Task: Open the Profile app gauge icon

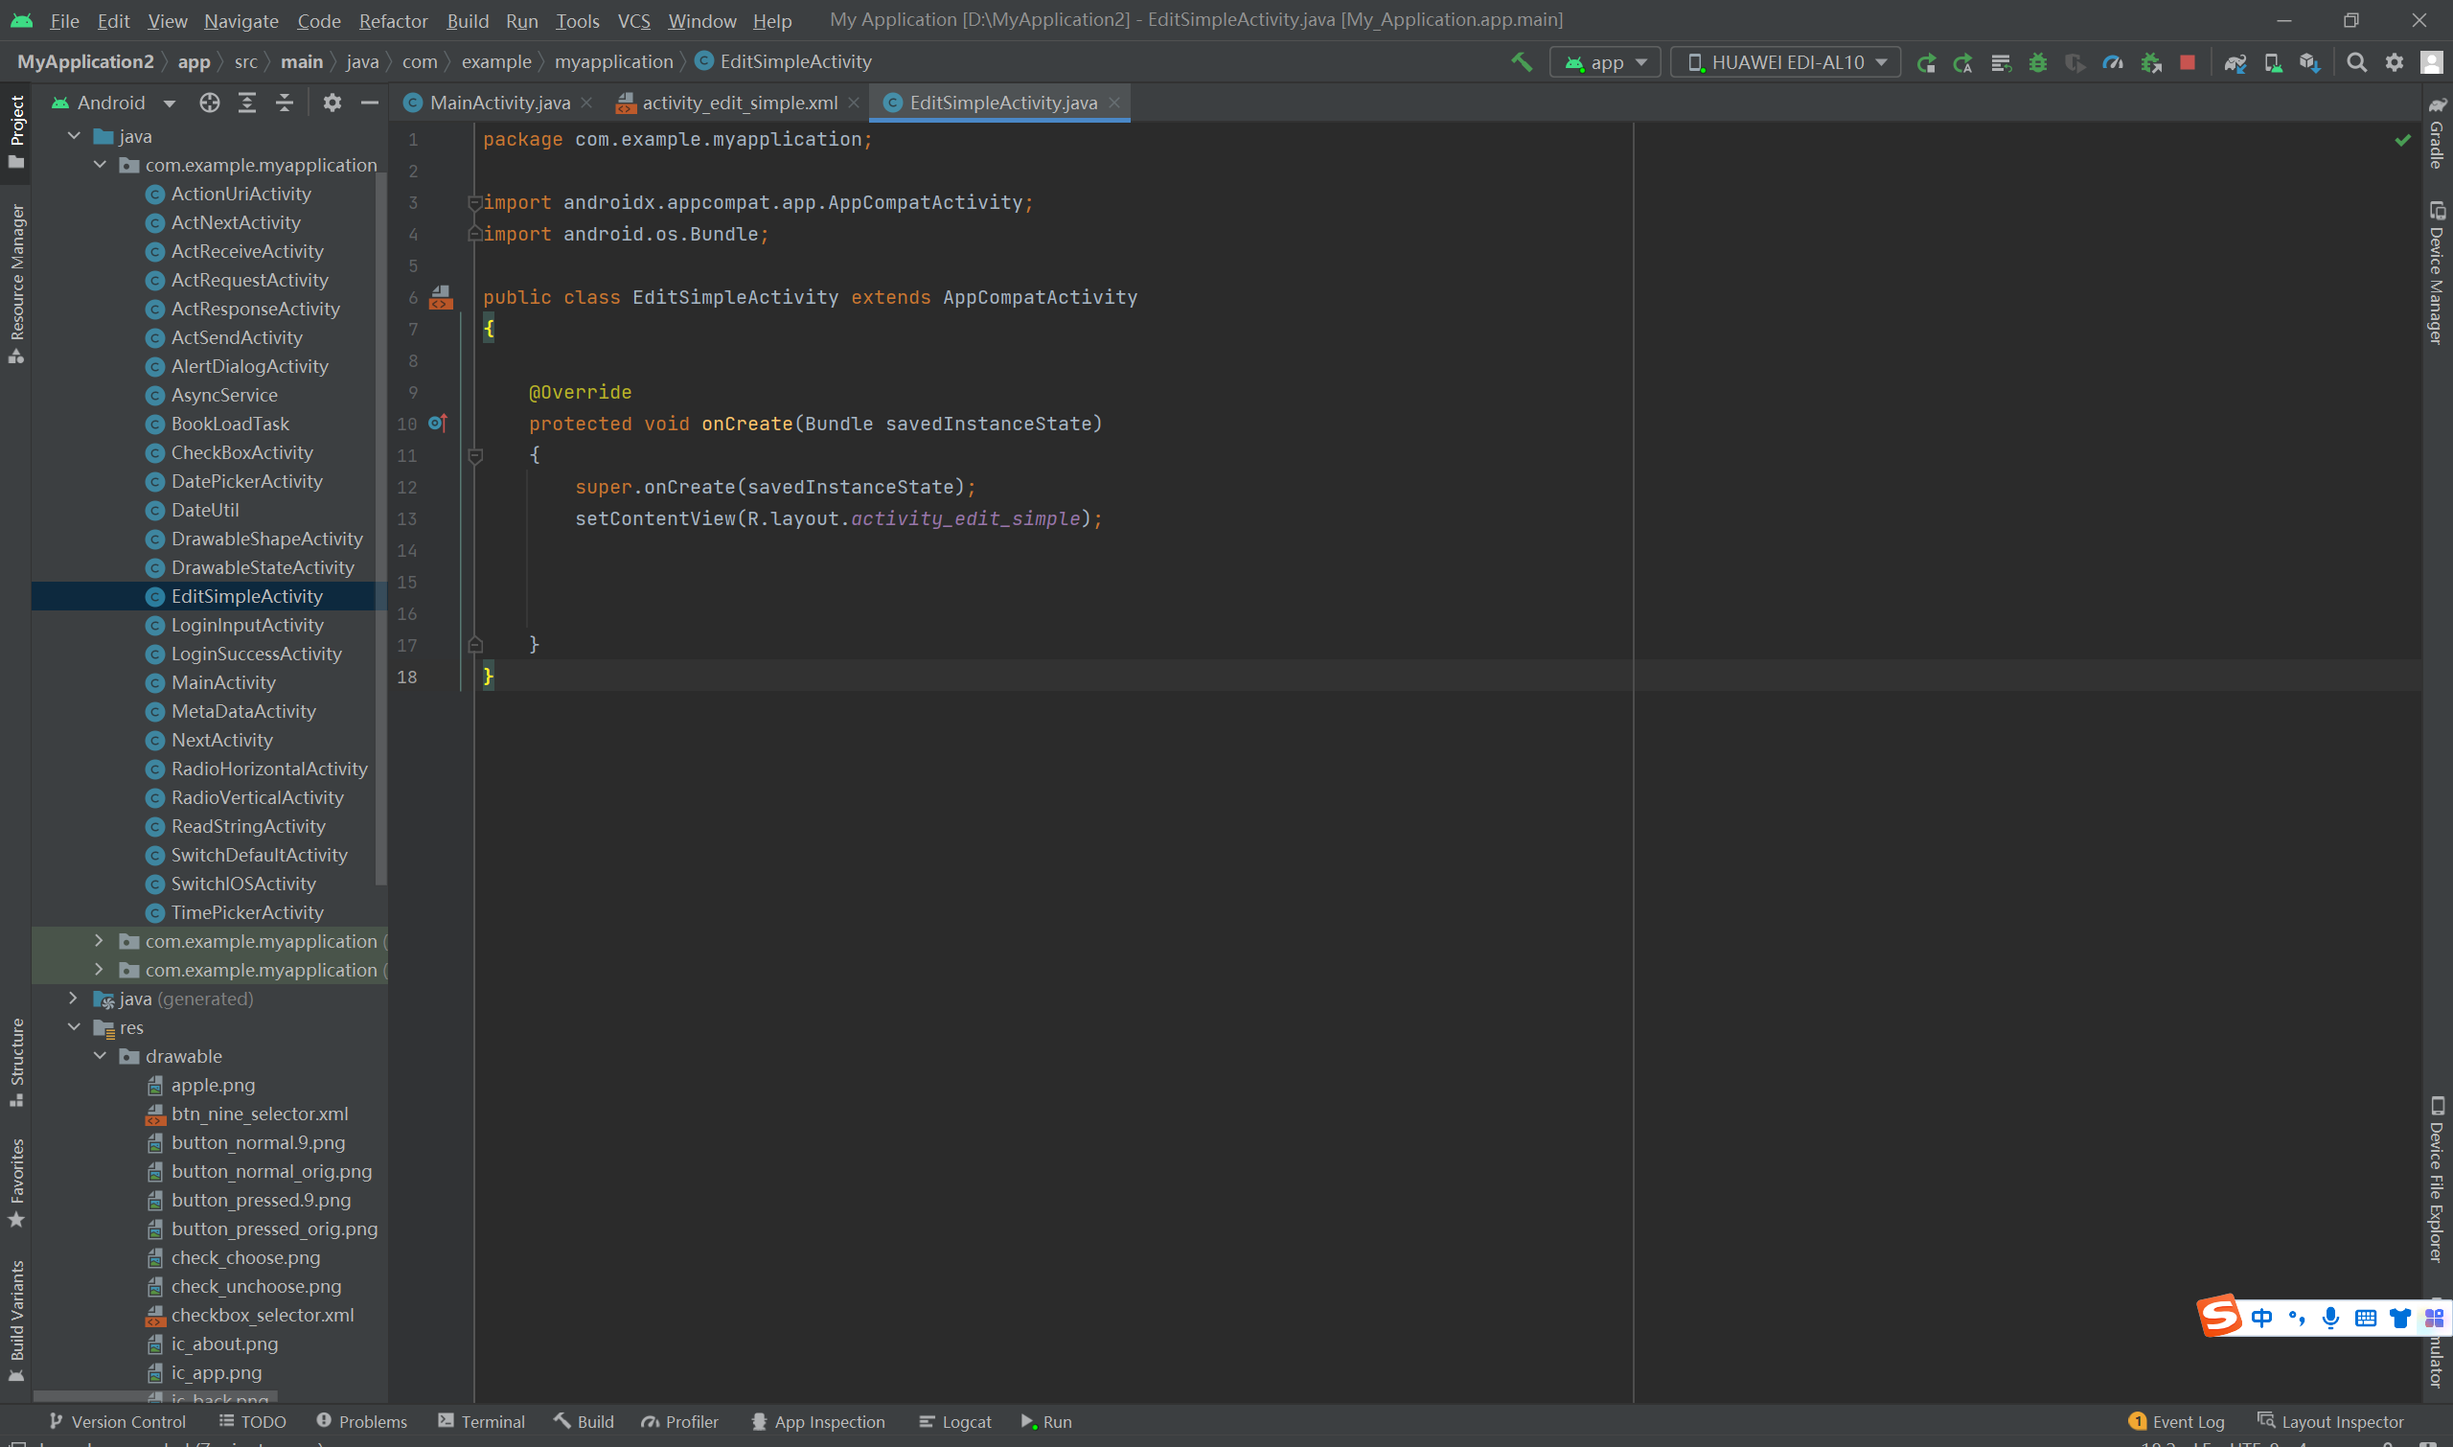Action: click(x=2113, y=62)
